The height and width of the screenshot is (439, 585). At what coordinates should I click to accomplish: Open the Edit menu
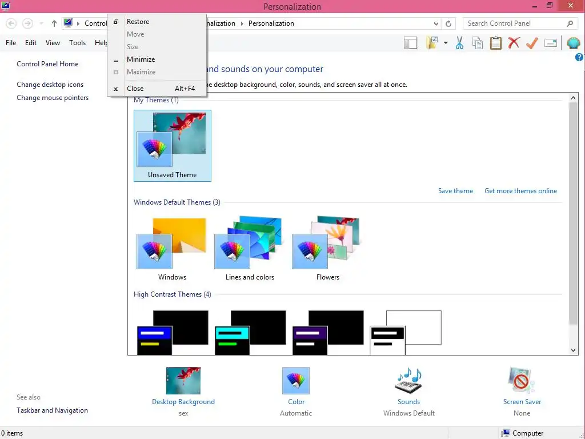pyautogui.click(x=31, y=43)
